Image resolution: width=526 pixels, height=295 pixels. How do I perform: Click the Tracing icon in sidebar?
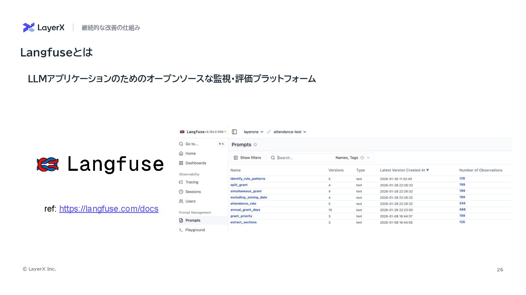point(181,182)
